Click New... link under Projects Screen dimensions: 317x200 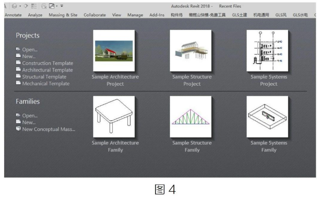click(29, 56)
